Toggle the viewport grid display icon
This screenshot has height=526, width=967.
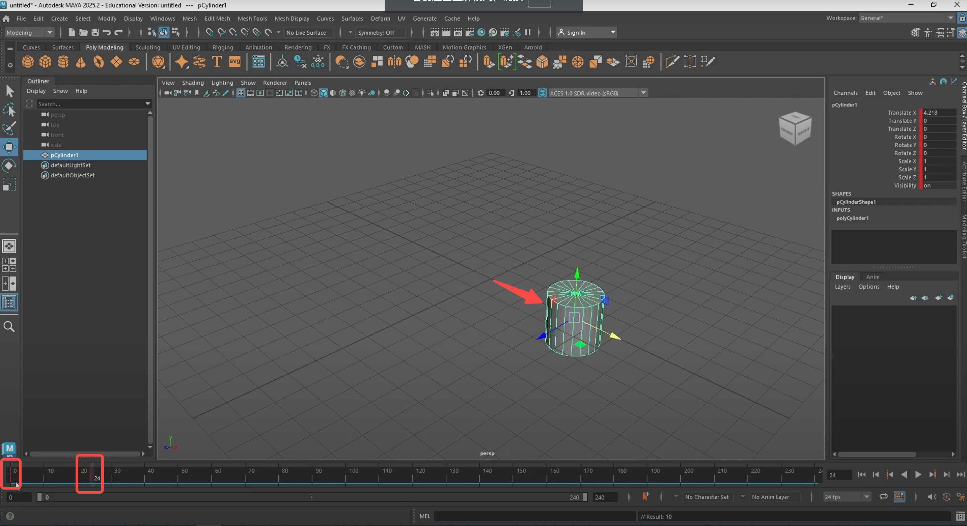click(x=241, y=93)
